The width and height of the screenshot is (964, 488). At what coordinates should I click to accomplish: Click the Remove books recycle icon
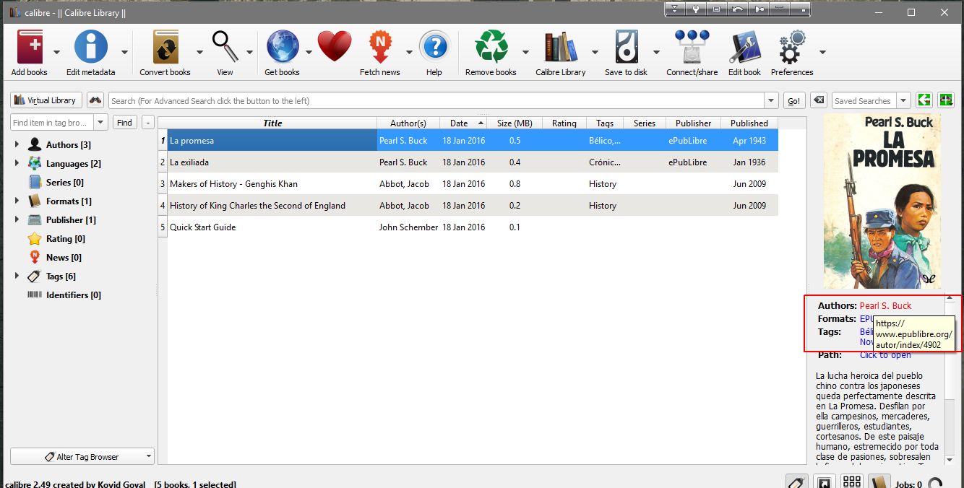click(491, 48)
